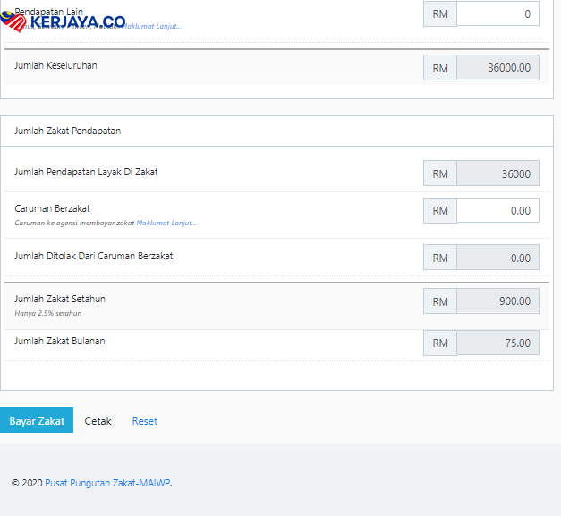This screenshot has width=561, height=516.
Task: Click the Jumlah Zakat Bulanan amount field
Action: point(497,343)
